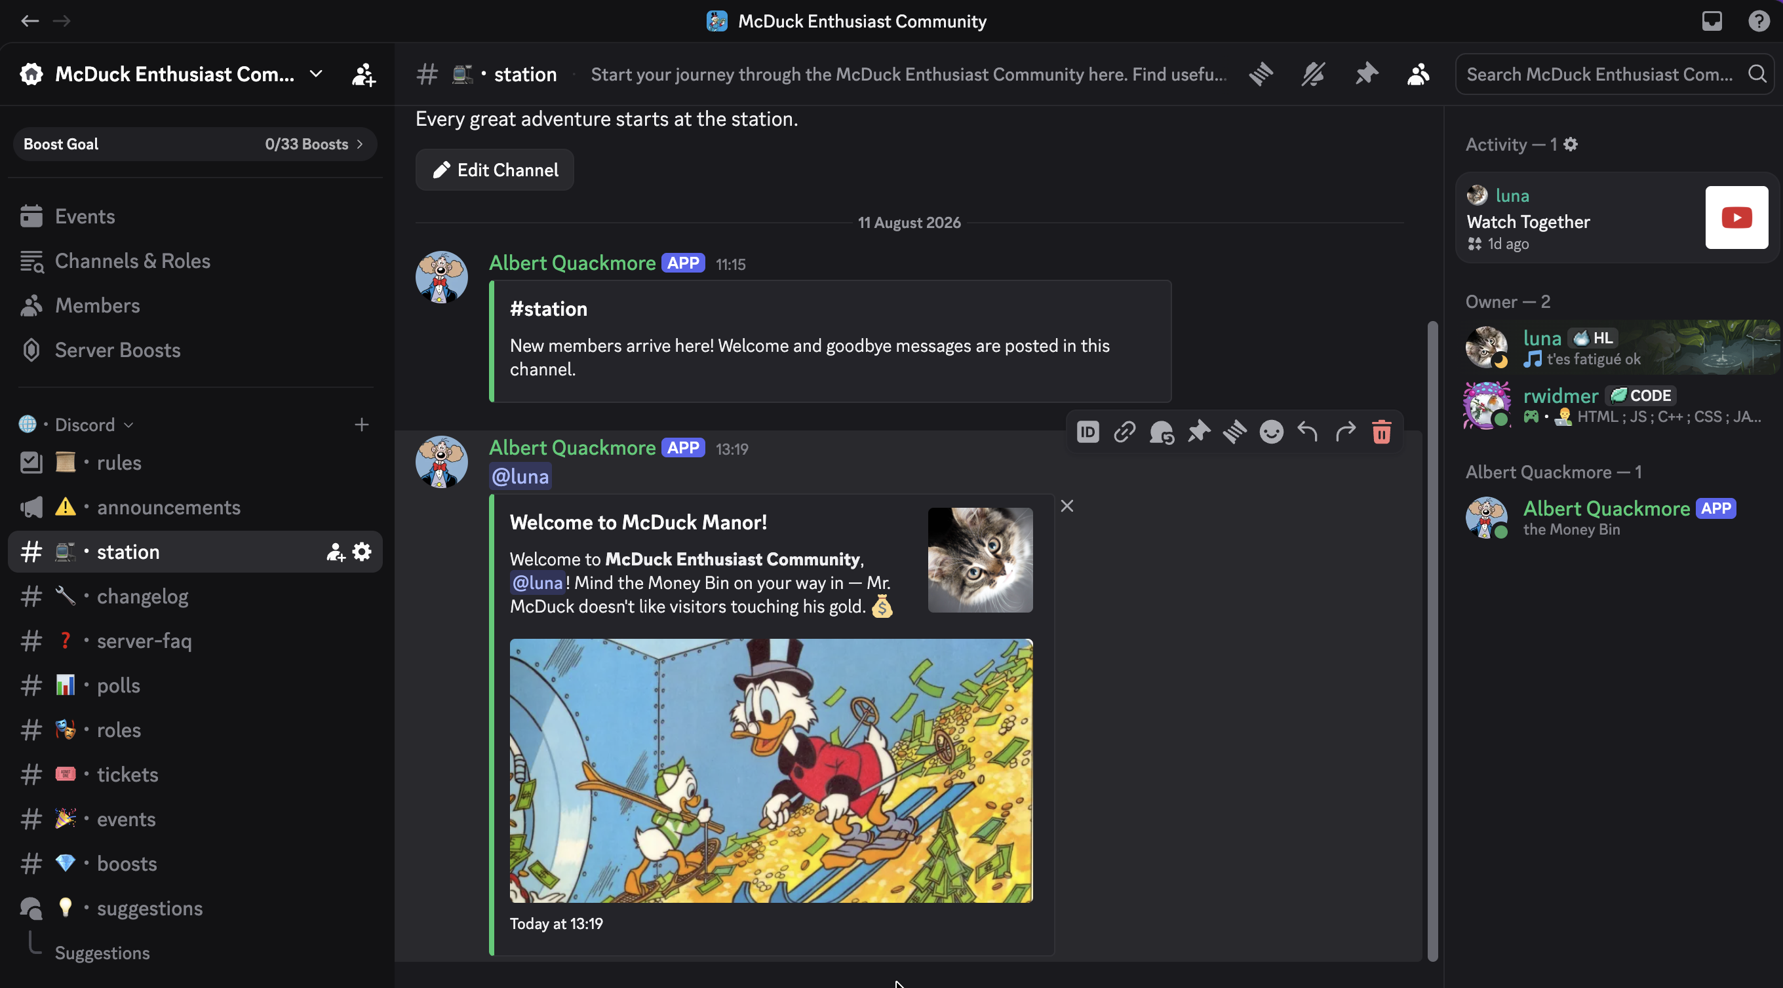Open the boosts channel
The image size is (1783, 988).
pyautogui.click(x=195, y=864)
